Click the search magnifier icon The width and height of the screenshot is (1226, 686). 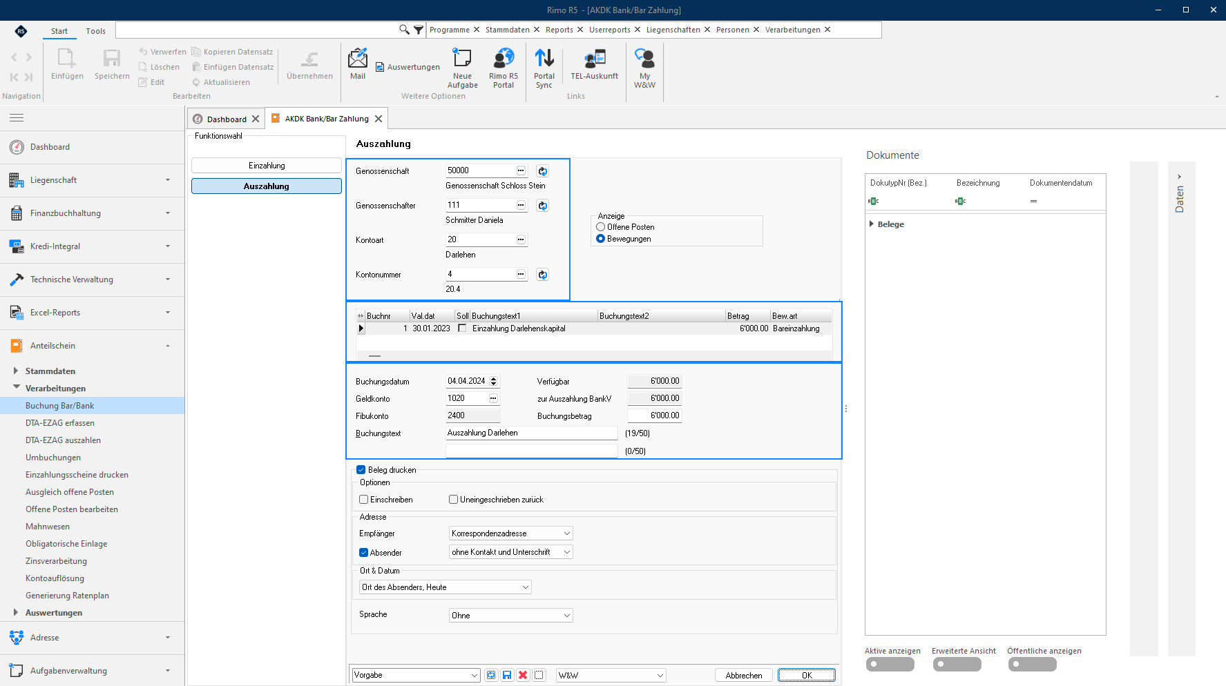tap(404, 30)
